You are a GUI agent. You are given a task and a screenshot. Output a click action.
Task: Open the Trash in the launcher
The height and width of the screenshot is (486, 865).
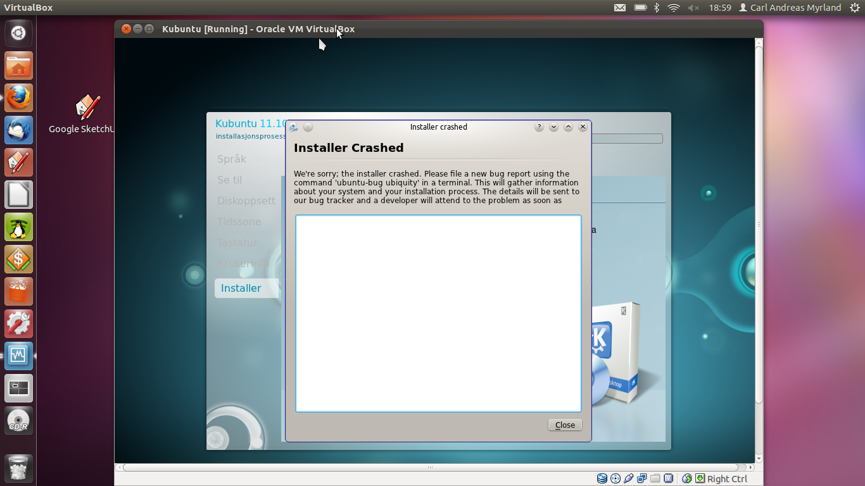click(x=18, y=468)
